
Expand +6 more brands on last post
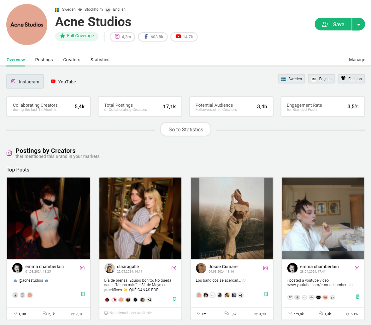(x=332, y=298)
